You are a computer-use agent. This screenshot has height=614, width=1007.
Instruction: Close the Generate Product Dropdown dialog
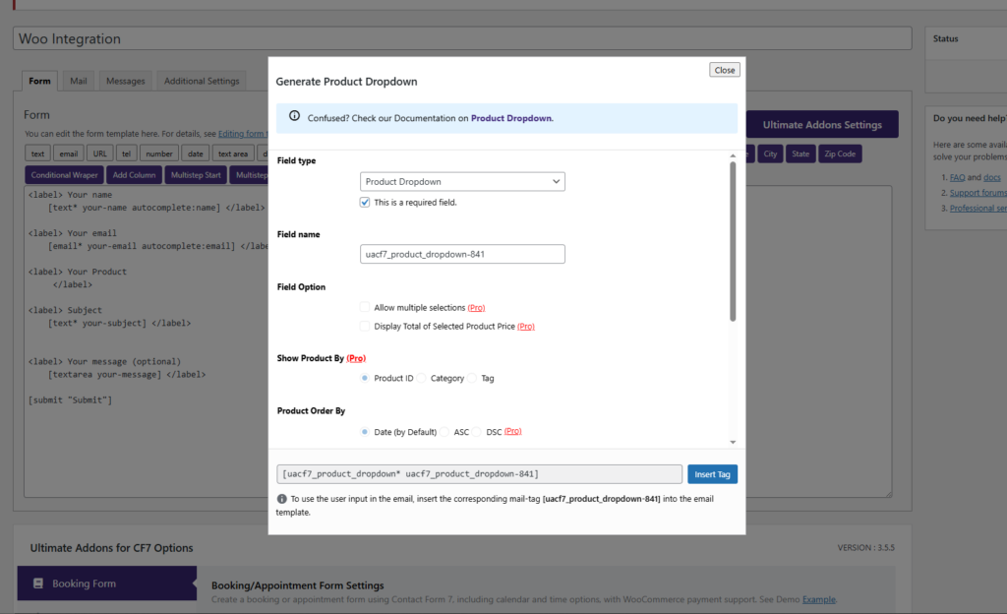(x=725, y=70)
